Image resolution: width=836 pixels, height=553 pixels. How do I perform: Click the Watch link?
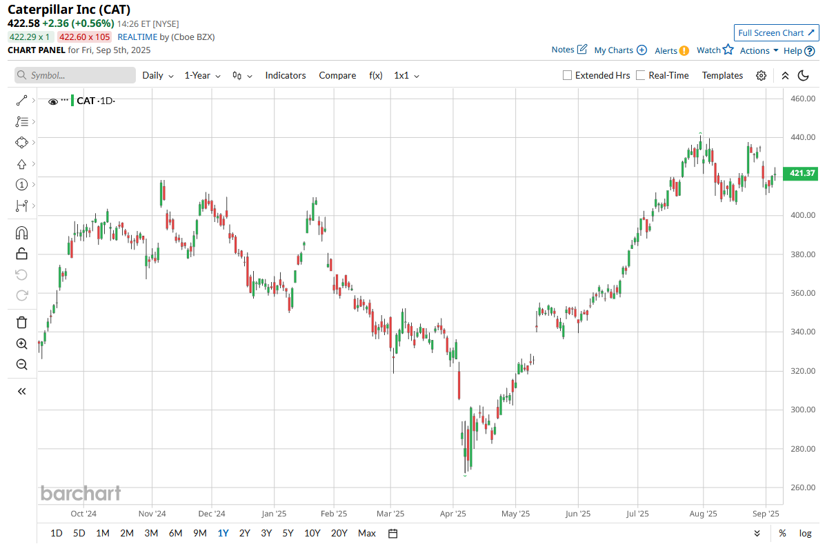point(708,50)
